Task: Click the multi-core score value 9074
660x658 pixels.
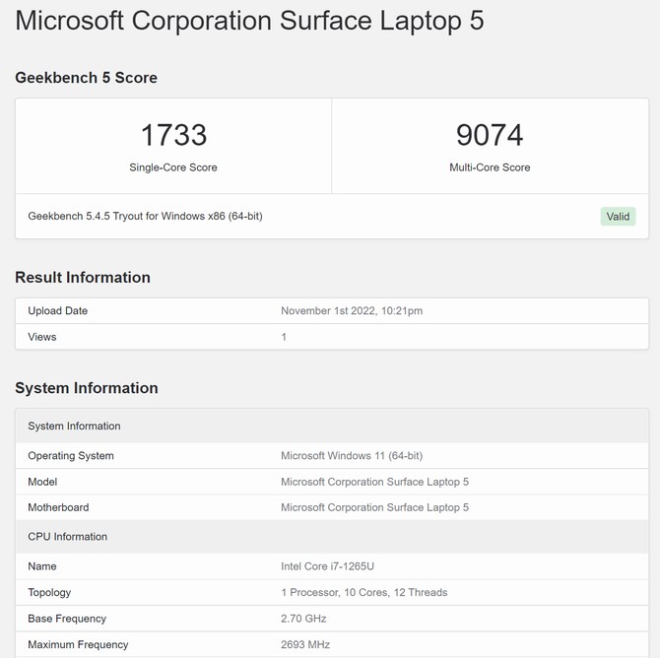Action: click(490, 135)
